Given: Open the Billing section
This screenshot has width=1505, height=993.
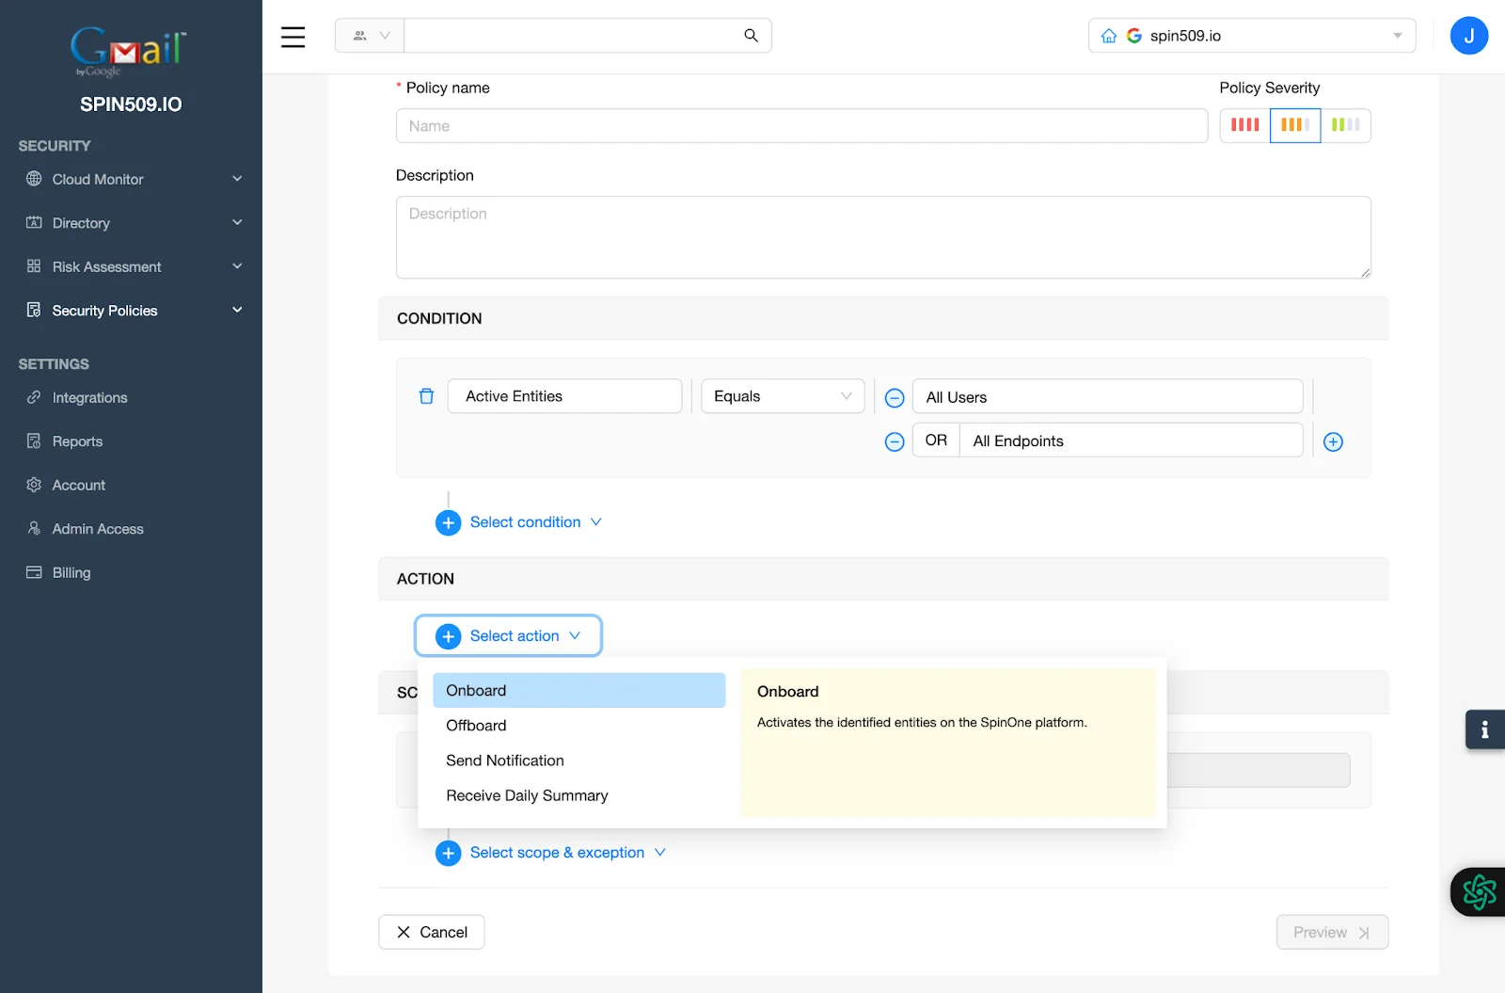Looking at the screenshot, I should [71, 572].
